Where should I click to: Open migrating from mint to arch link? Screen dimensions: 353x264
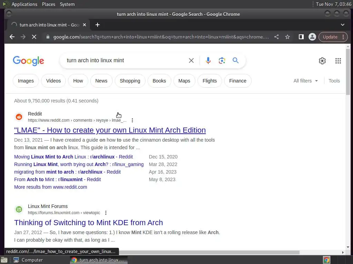pos(67,172)
